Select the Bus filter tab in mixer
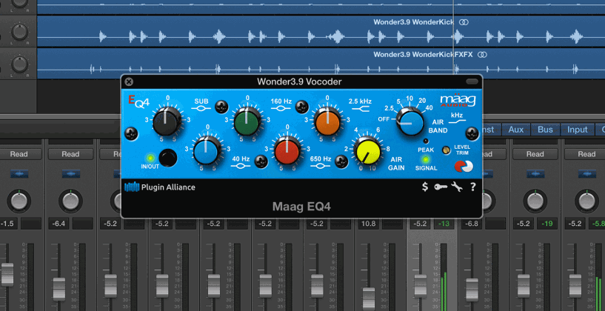The width and height of the screenshot is (605, 311). click(x=545, y=130)
